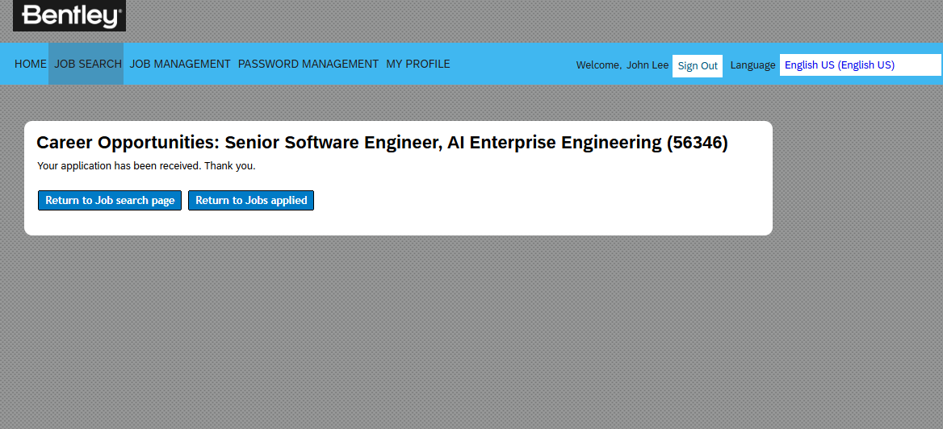Click the John Lee user name

(x=648, y=65)
